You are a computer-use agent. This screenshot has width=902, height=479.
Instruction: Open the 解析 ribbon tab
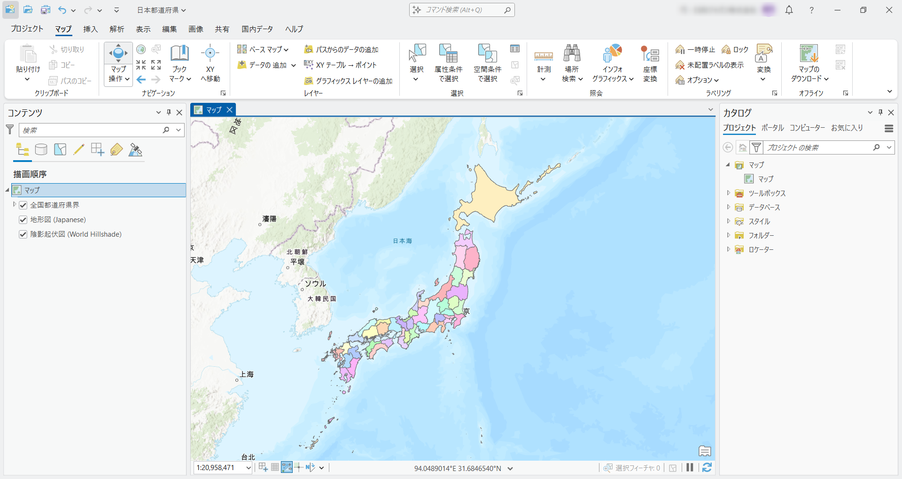pos(117,29)
